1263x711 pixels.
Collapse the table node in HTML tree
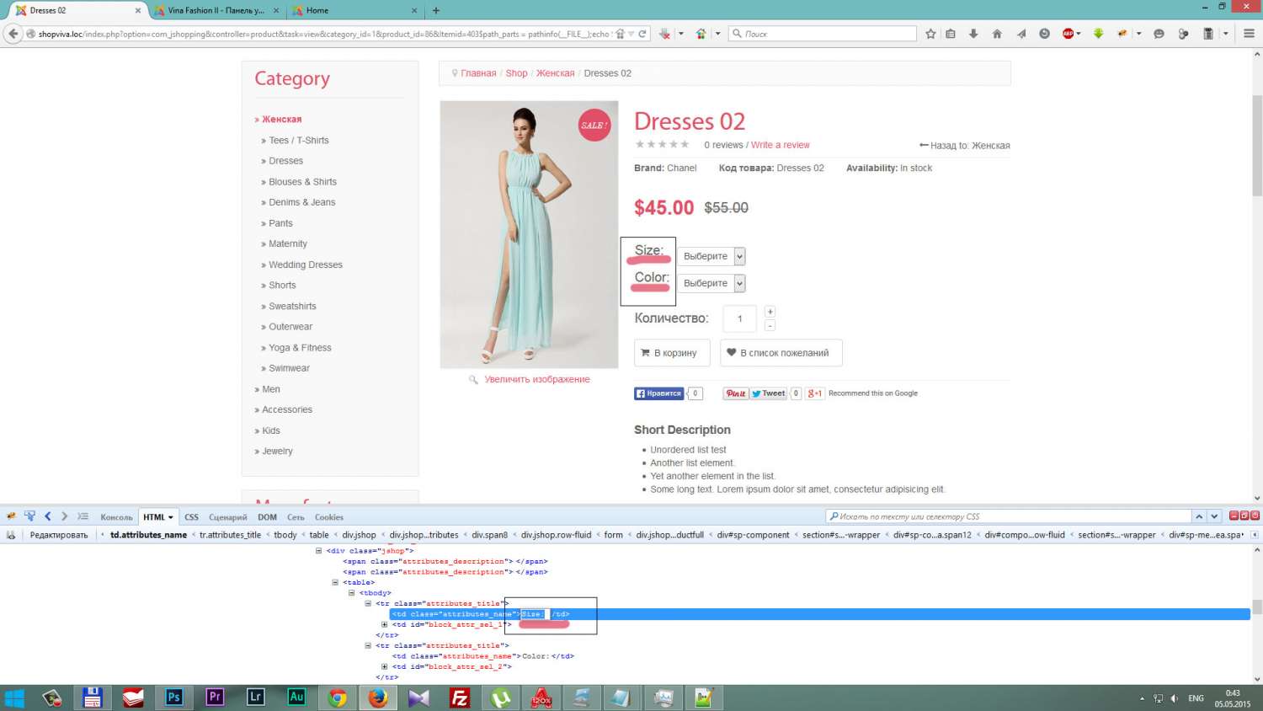[x=335, y=582]
